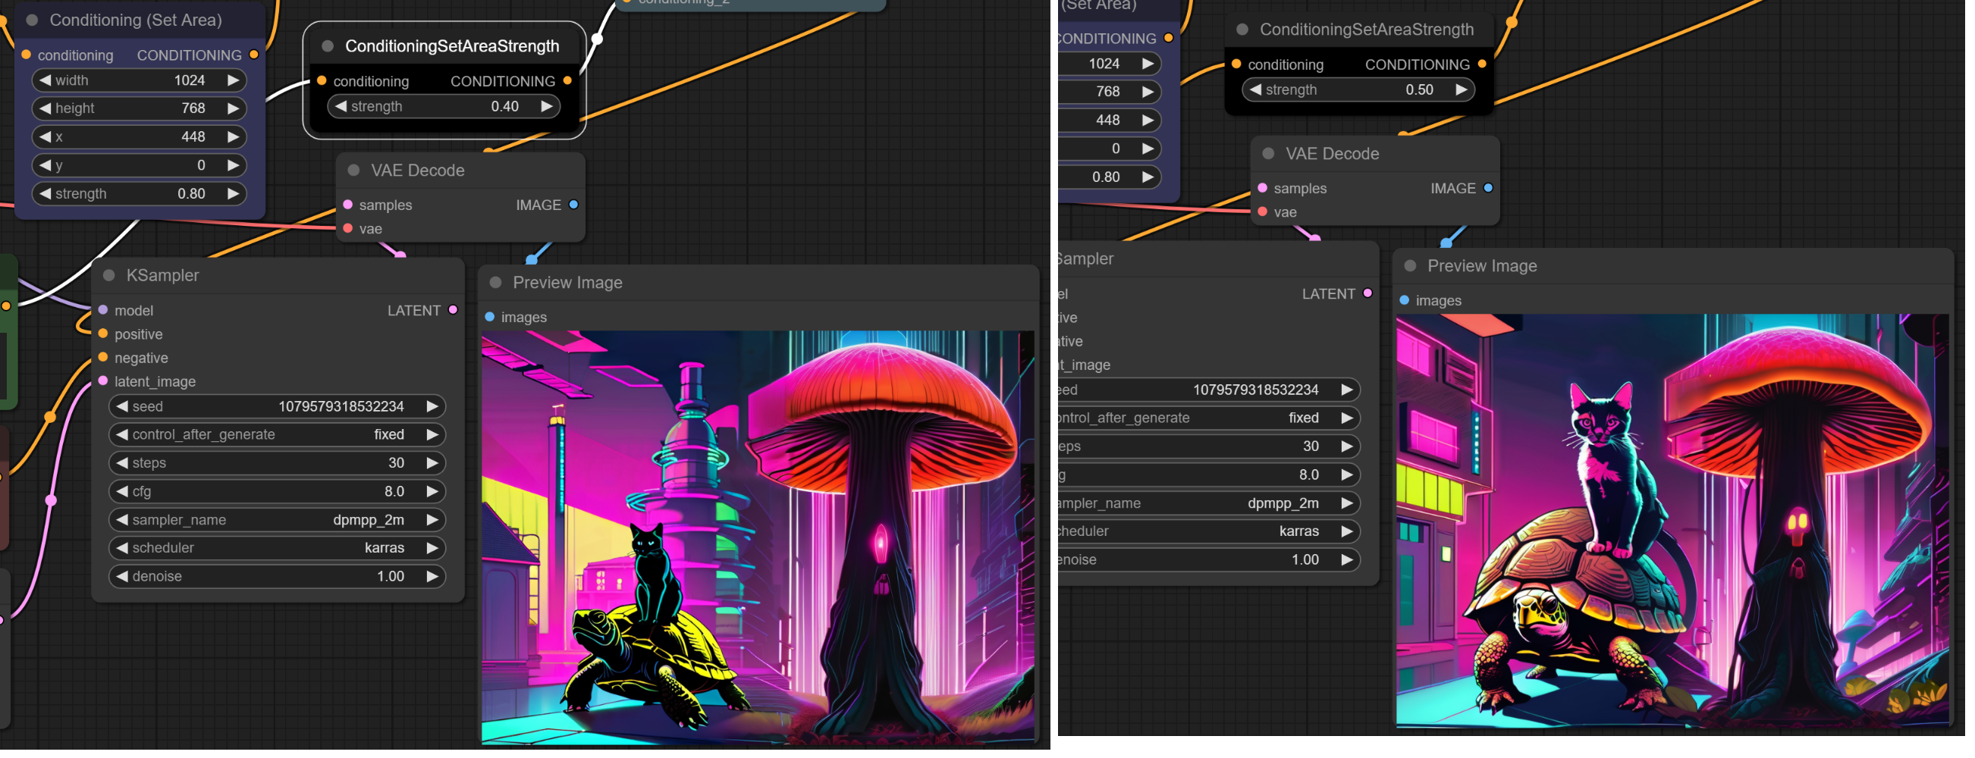The height and width of the screenshot is (758, 1975).
Task: Decrease the height value using its left arrow
Action: click(46, 109)
